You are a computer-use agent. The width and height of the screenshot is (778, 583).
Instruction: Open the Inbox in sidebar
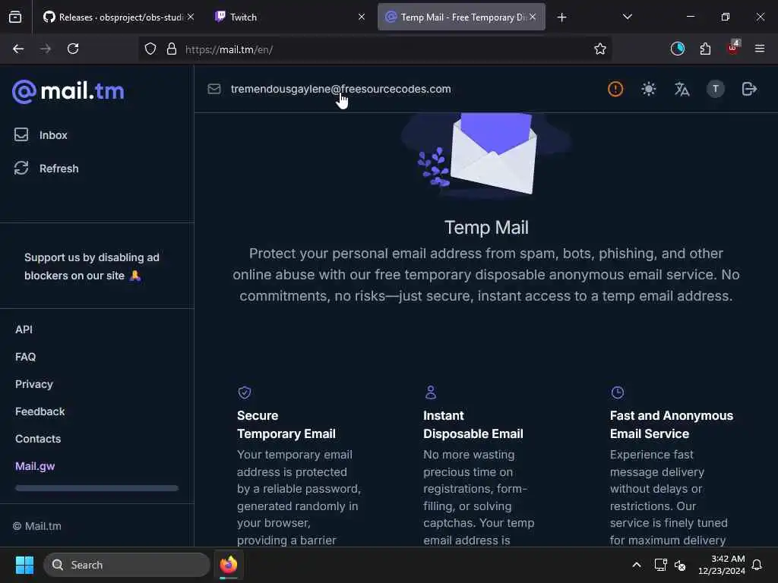41,135
